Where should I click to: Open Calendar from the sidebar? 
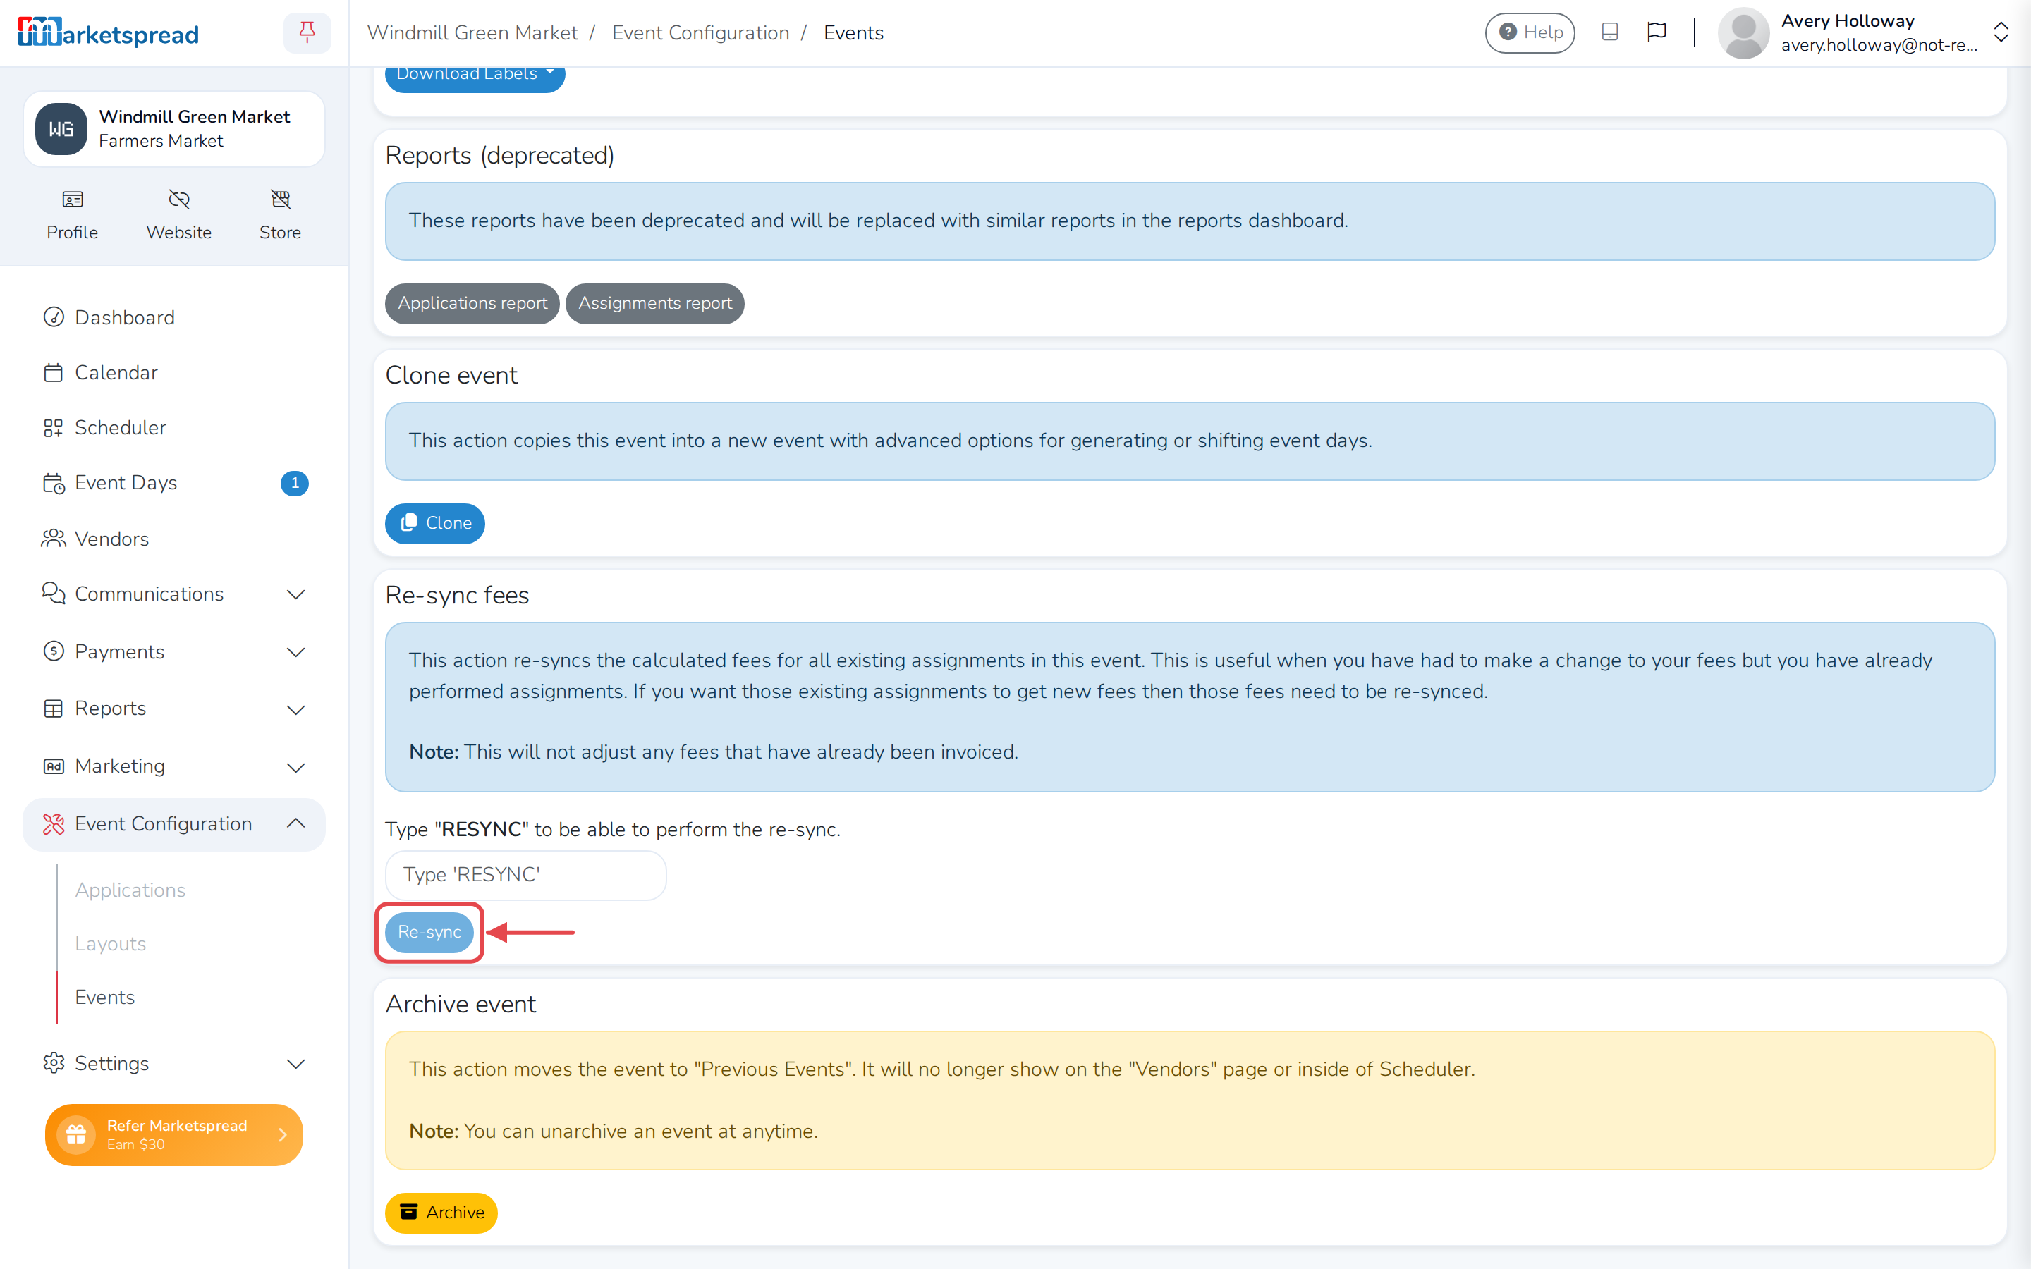173,373
